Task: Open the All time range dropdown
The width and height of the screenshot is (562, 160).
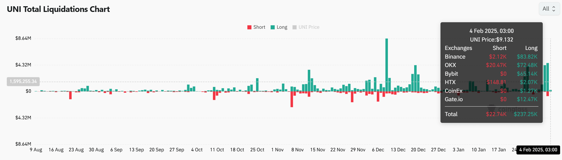Action: 548,9
